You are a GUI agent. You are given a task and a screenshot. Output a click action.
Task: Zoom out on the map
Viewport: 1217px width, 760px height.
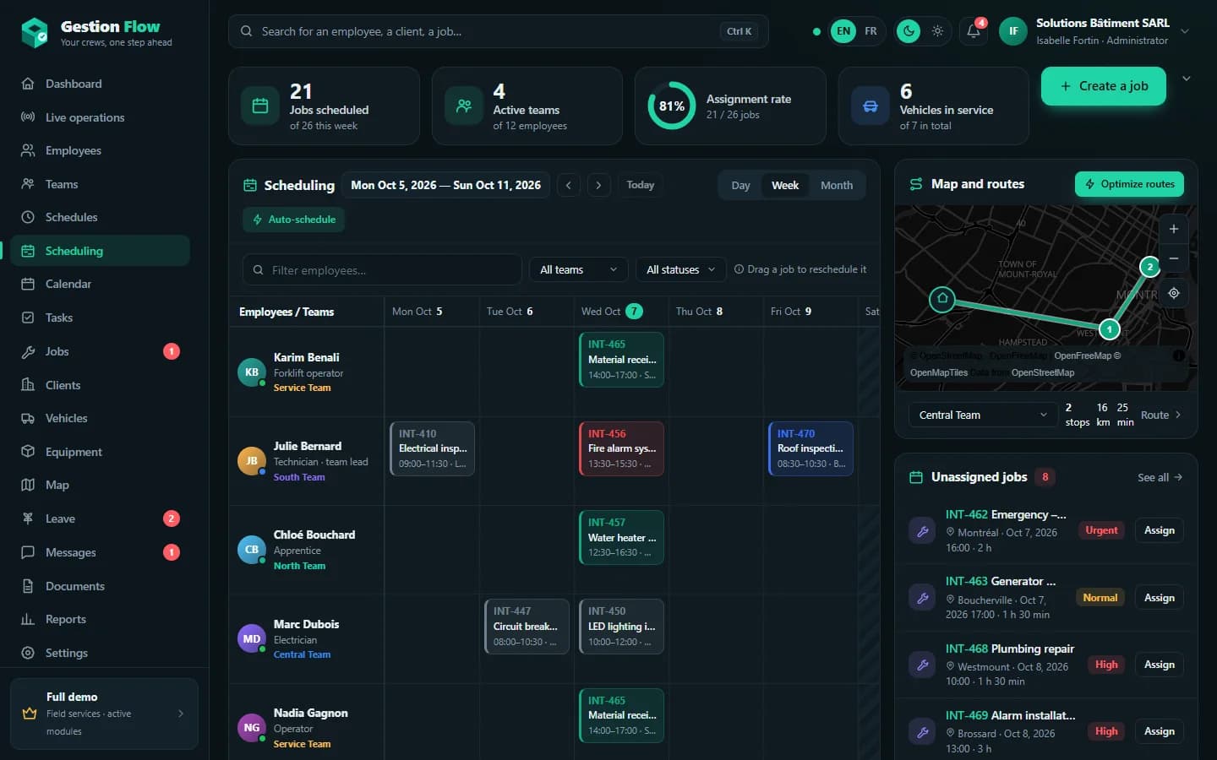pos(1173,258)
